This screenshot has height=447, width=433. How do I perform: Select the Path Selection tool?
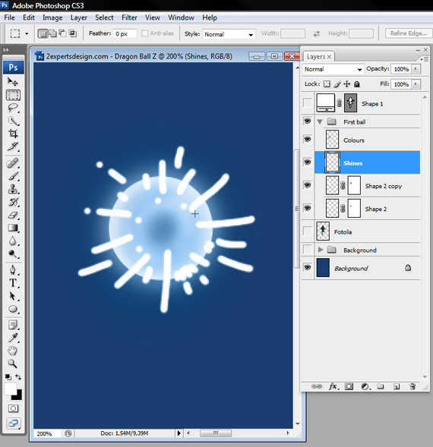click(x=13, y=296)
